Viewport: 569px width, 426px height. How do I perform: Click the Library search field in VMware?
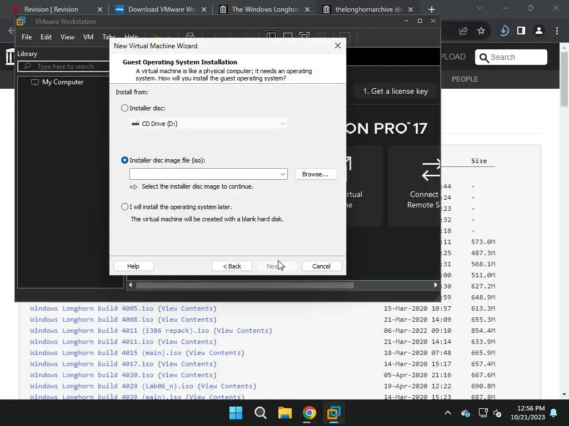click(64, 67)
